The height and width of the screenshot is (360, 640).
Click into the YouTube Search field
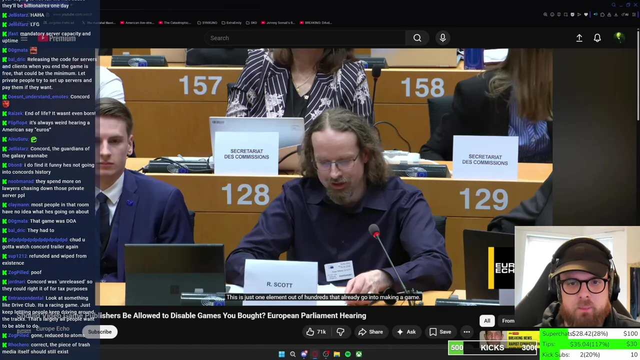pos(305,38)
